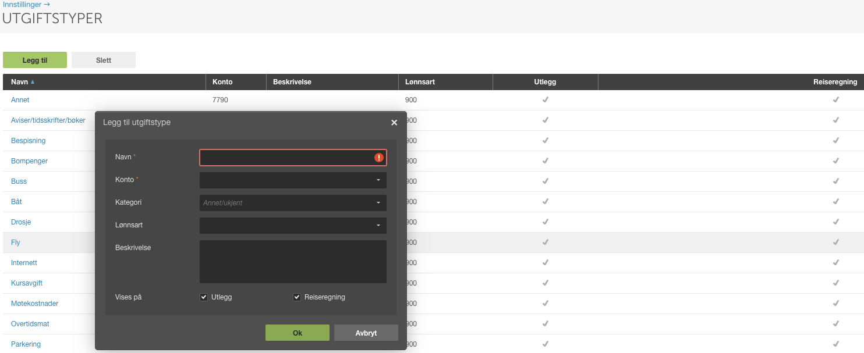Click Utlegg checkmark in Parkering row
This screenshot has height=353, width=864.
tap(546, 344)
